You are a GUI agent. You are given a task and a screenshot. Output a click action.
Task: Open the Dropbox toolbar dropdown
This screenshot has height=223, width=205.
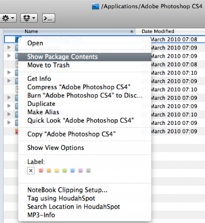[x=29, y=18]
